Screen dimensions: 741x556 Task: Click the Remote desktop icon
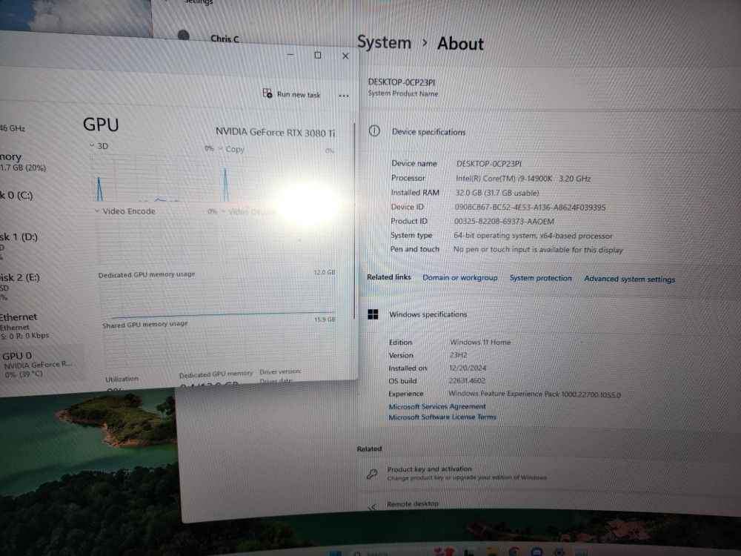[372, 507]
